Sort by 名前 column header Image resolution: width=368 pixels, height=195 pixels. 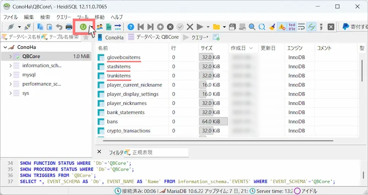132,48
